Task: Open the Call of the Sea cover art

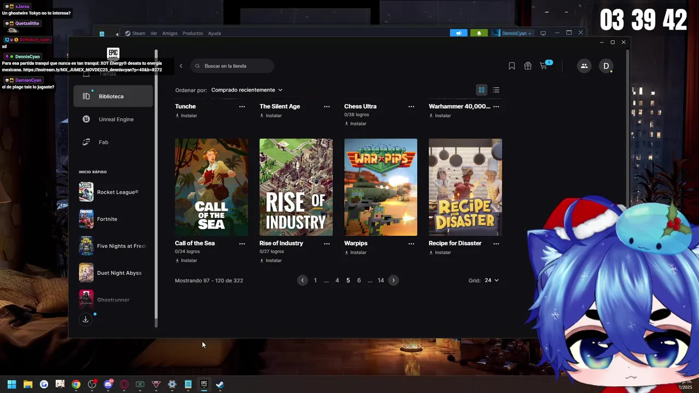Action: (x=211, y=187)
